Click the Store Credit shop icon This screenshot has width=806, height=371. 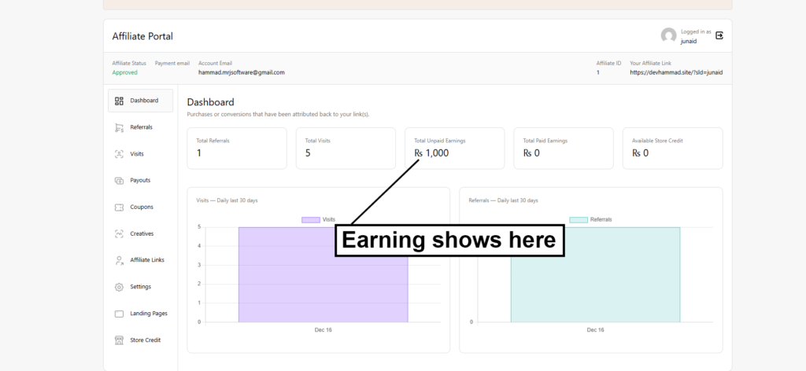pos(119,340)
